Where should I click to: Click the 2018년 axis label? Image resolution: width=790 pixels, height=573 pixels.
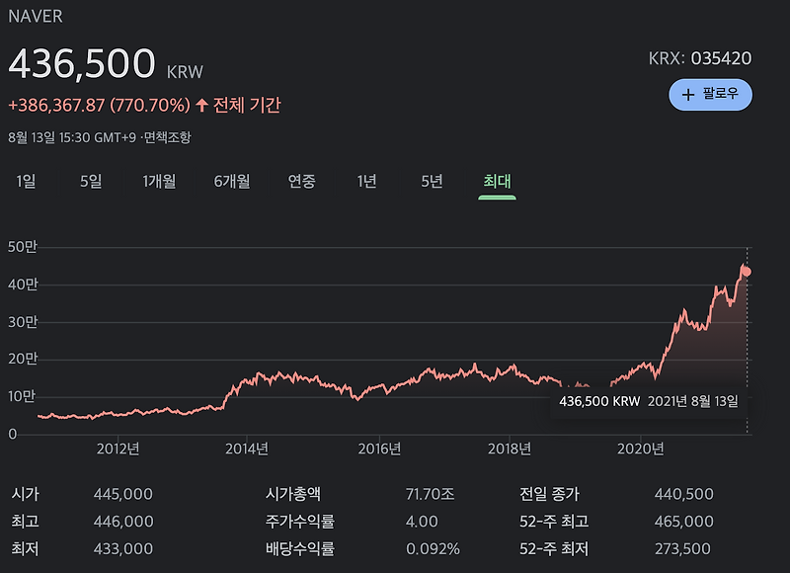(510, 450)
